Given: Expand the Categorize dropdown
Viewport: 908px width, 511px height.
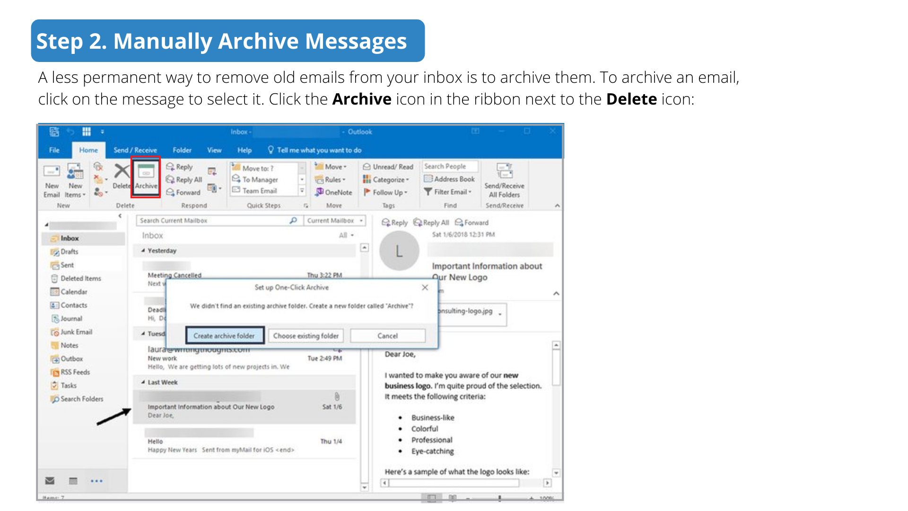Looking at the screenshot, I should tap(386, 179).
